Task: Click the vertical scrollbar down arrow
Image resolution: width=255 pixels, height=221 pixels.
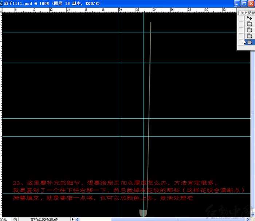Action: coord(252,215)
